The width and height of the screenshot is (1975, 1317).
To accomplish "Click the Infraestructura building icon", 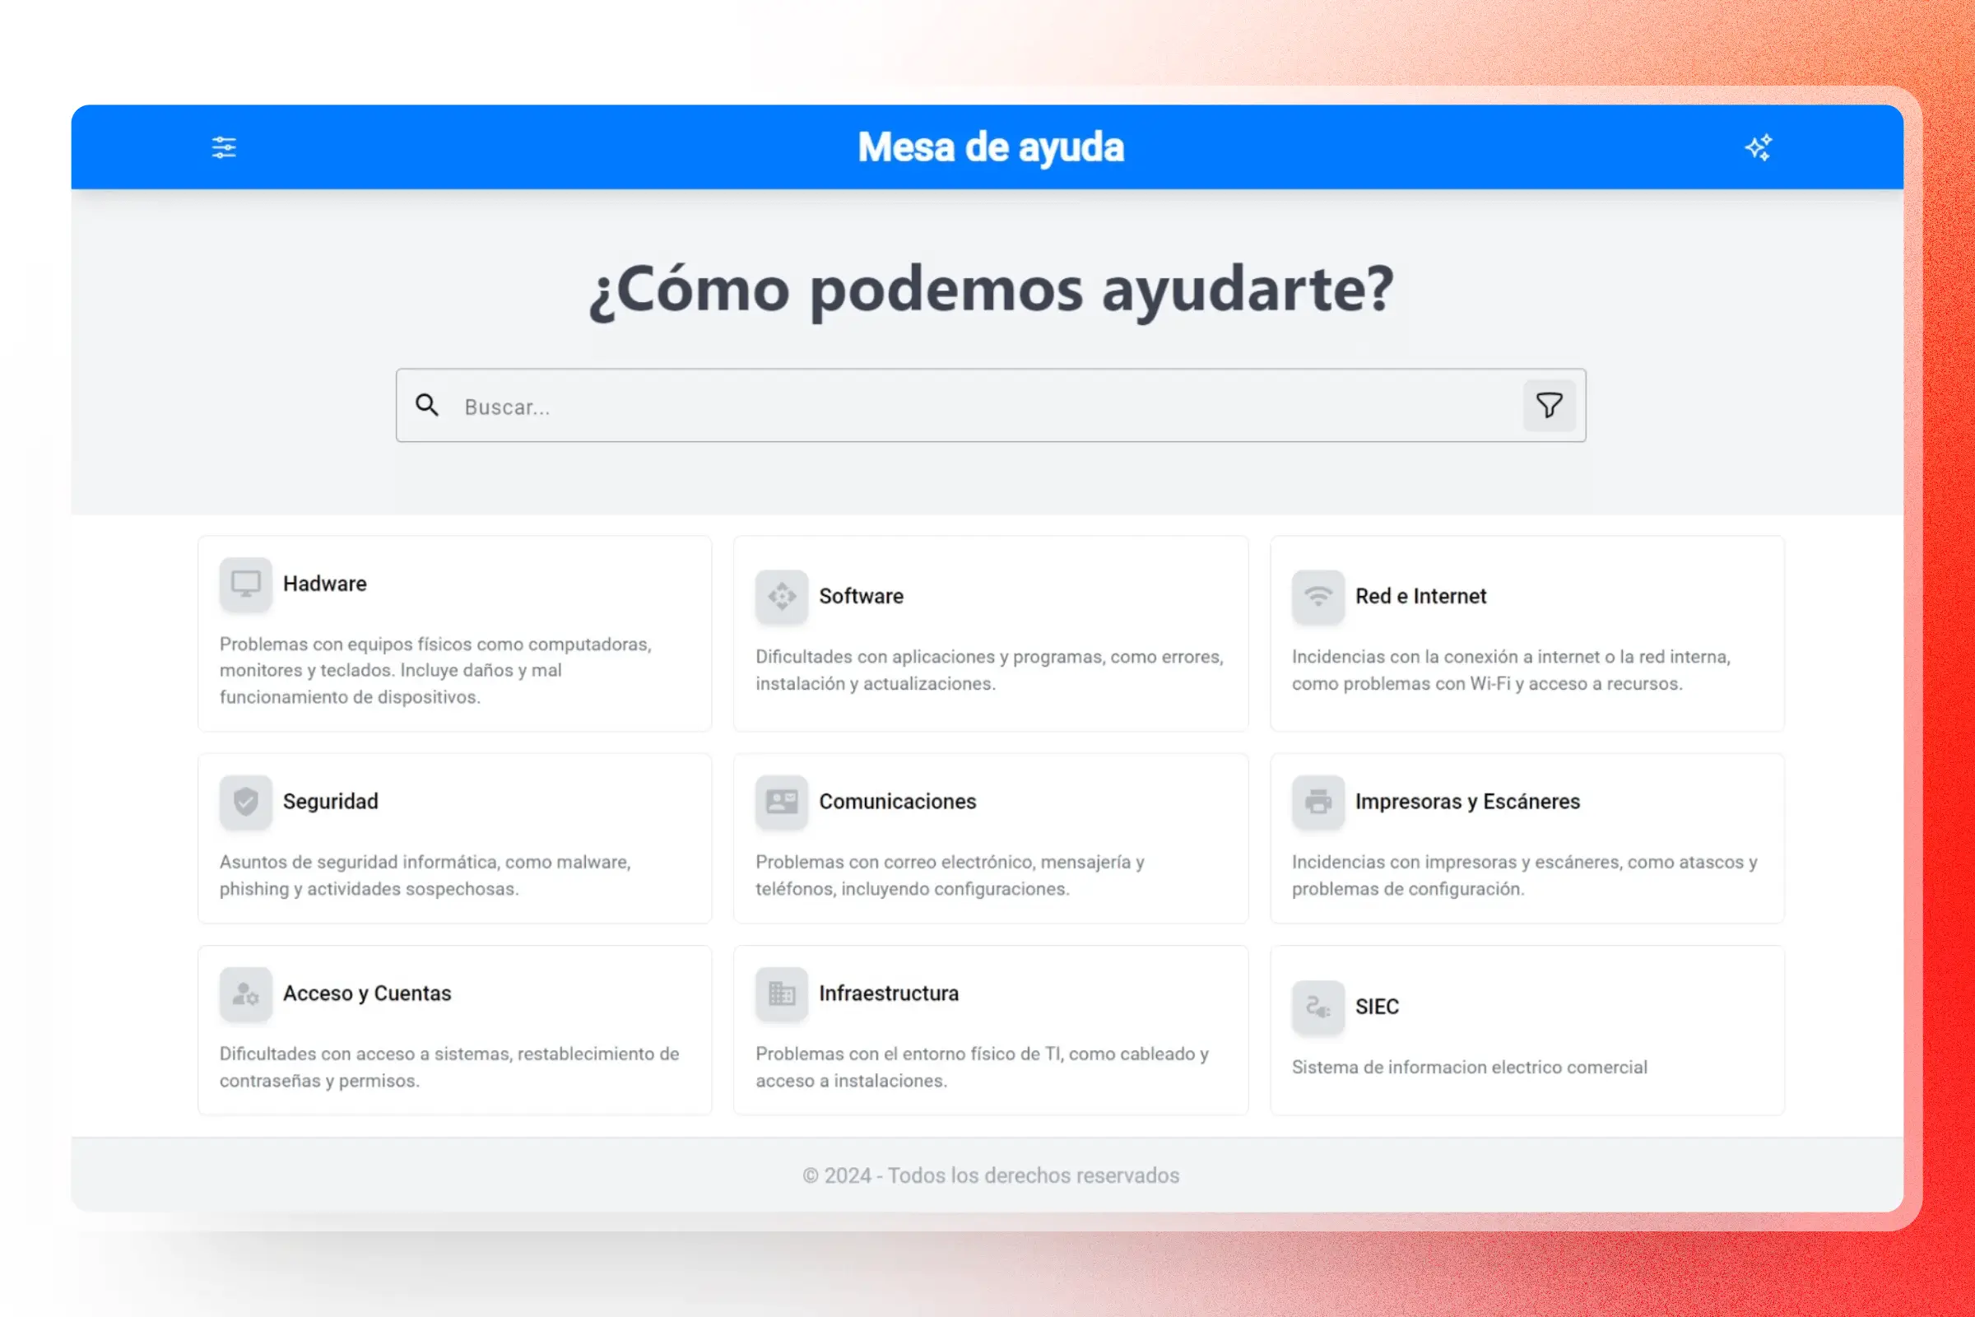I will (781, 994).
